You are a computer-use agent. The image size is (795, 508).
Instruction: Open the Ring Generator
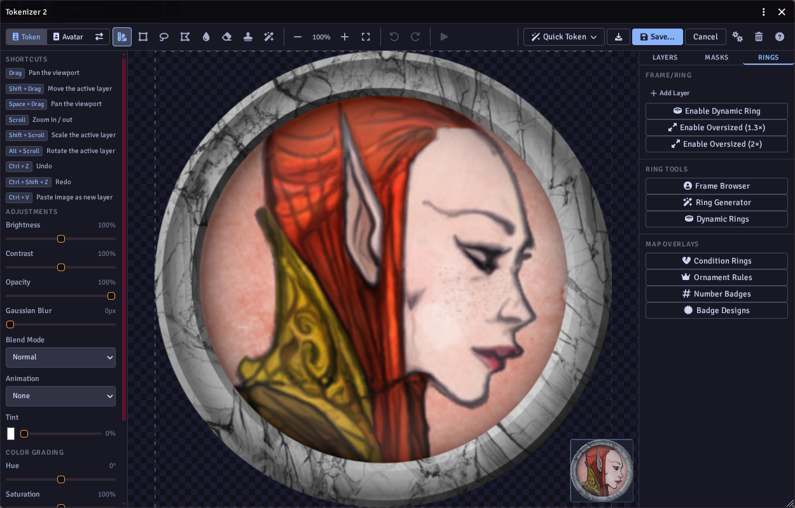pos(717,203)
